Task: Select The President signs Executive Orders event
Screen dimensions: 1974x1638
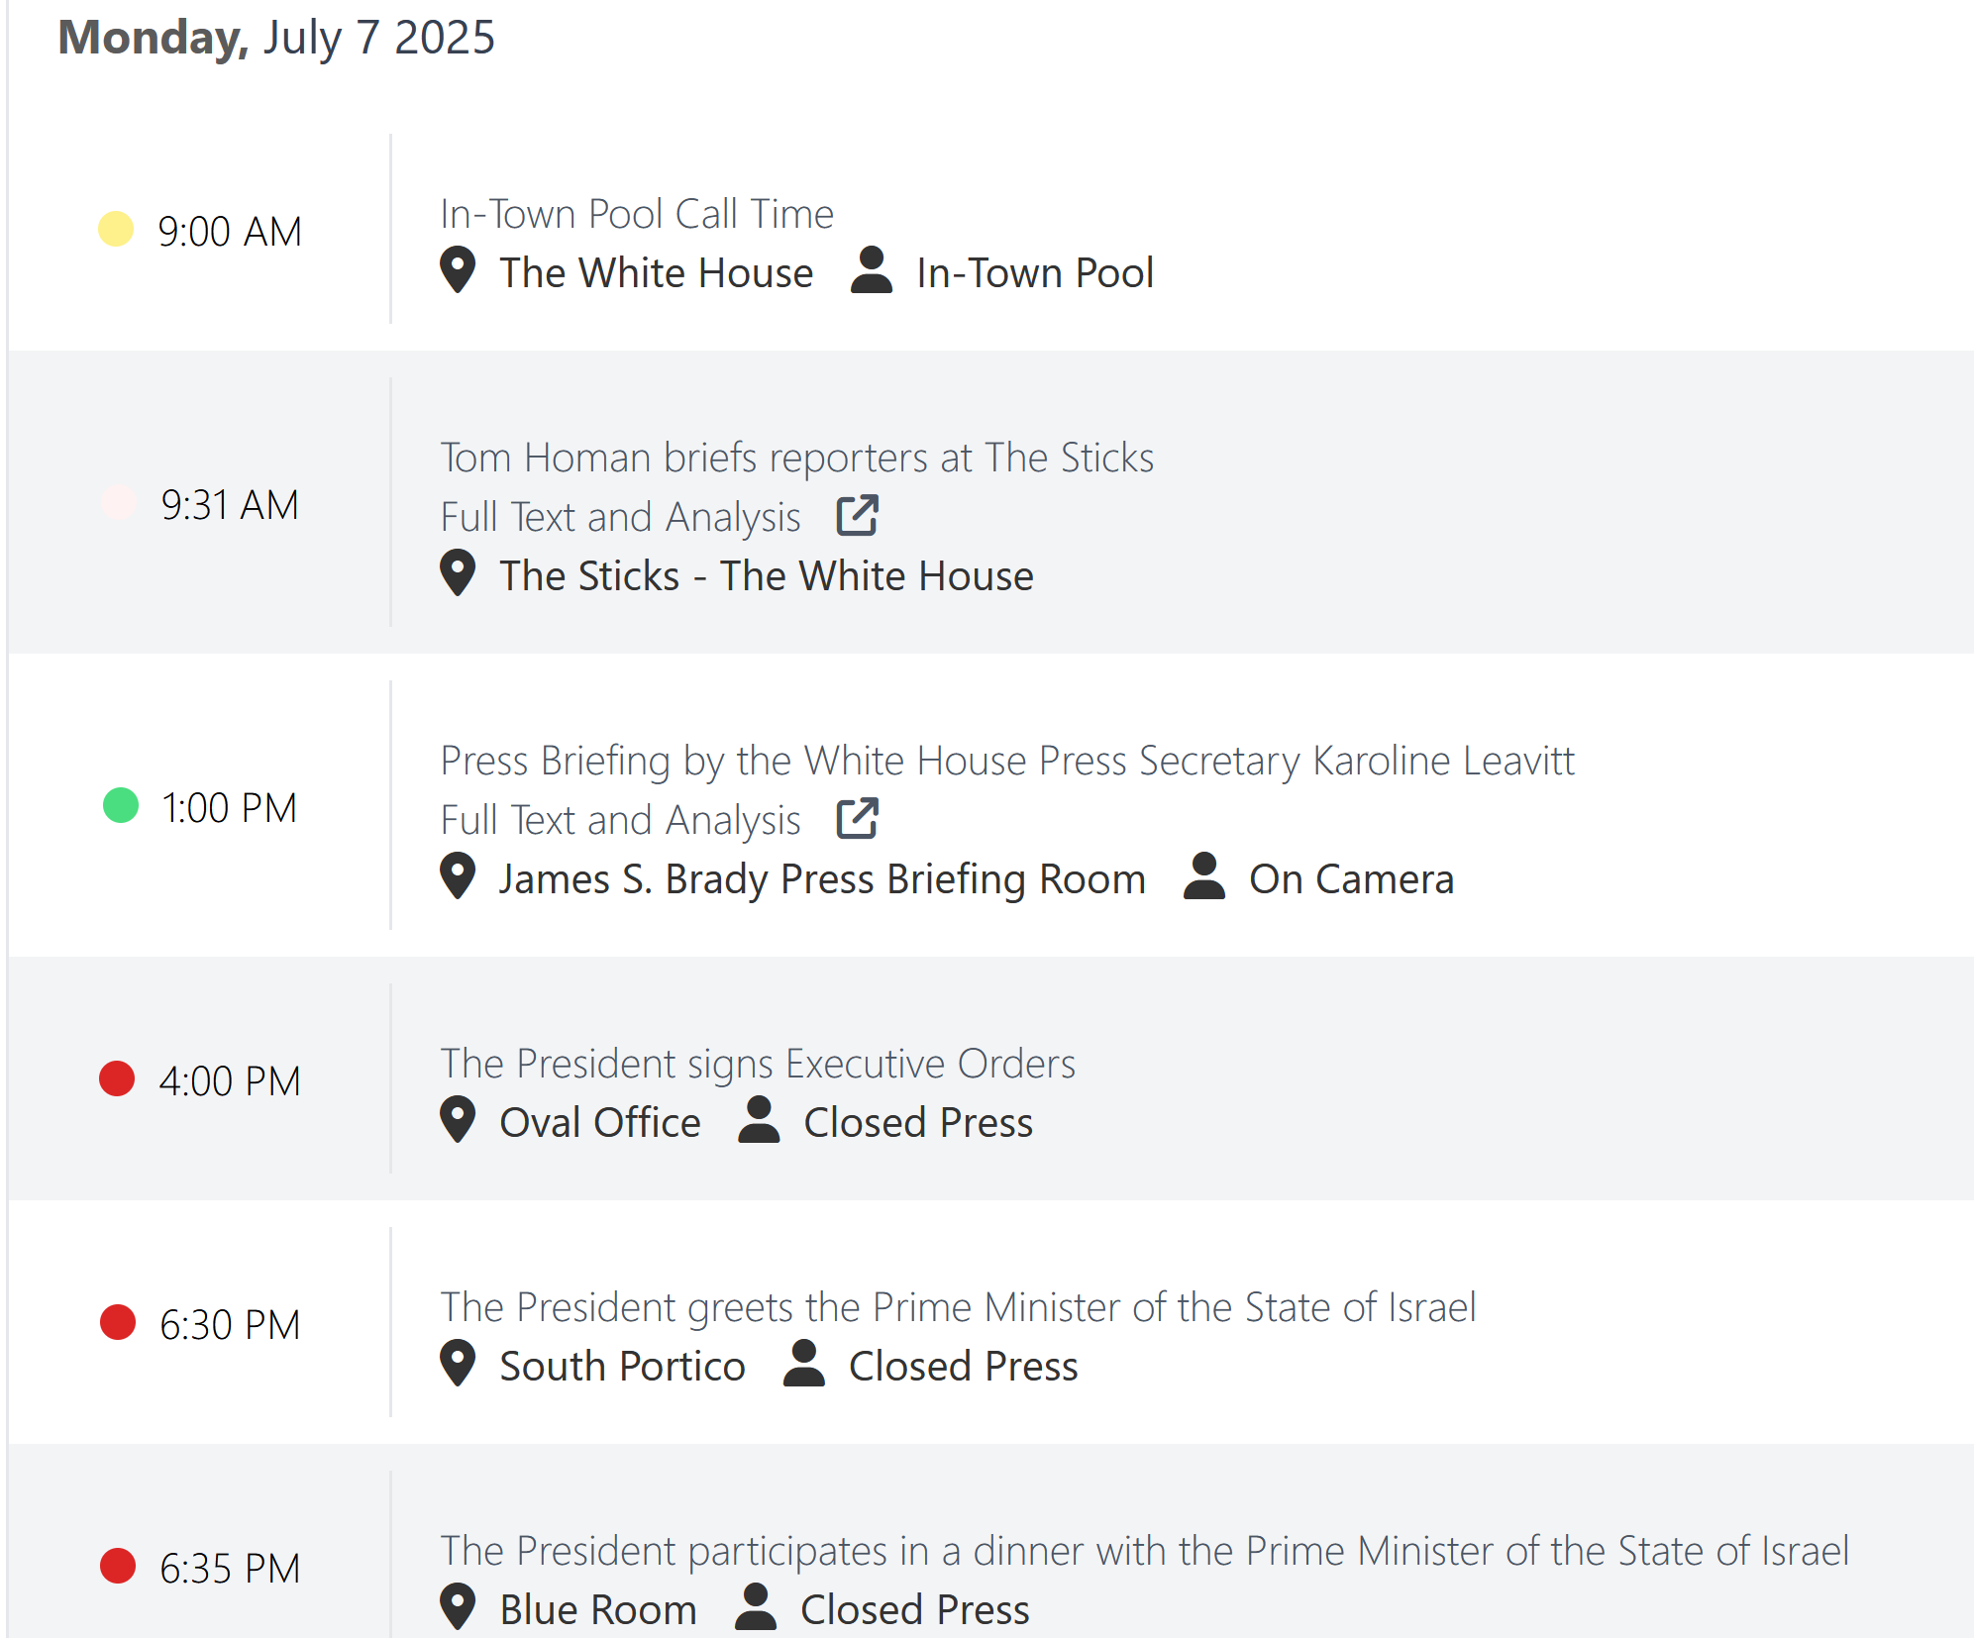Action: 758,1064
